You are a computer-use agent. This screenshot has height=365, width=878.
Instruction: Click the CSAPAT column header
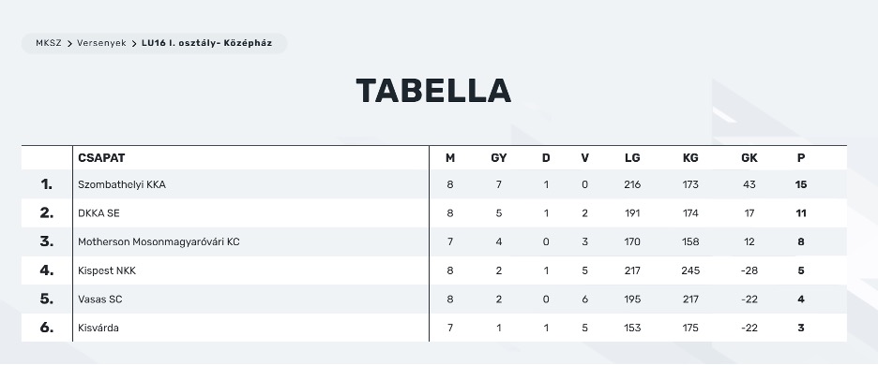(x=101, y=157)
